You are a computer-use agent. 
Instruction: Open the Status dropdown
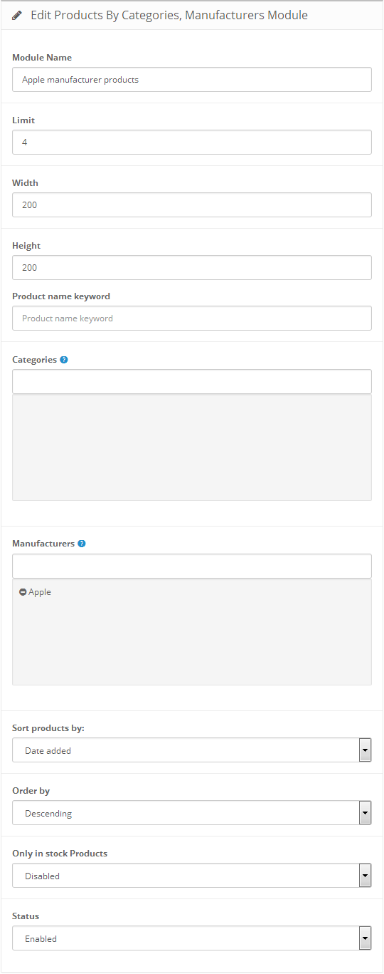click(192, 938)
